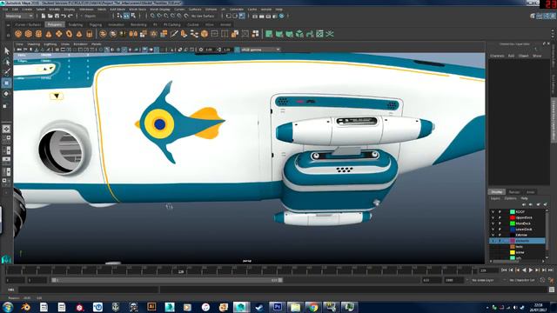
Task: Activate the Scale tool in toolbox
Action: [6, 105]
